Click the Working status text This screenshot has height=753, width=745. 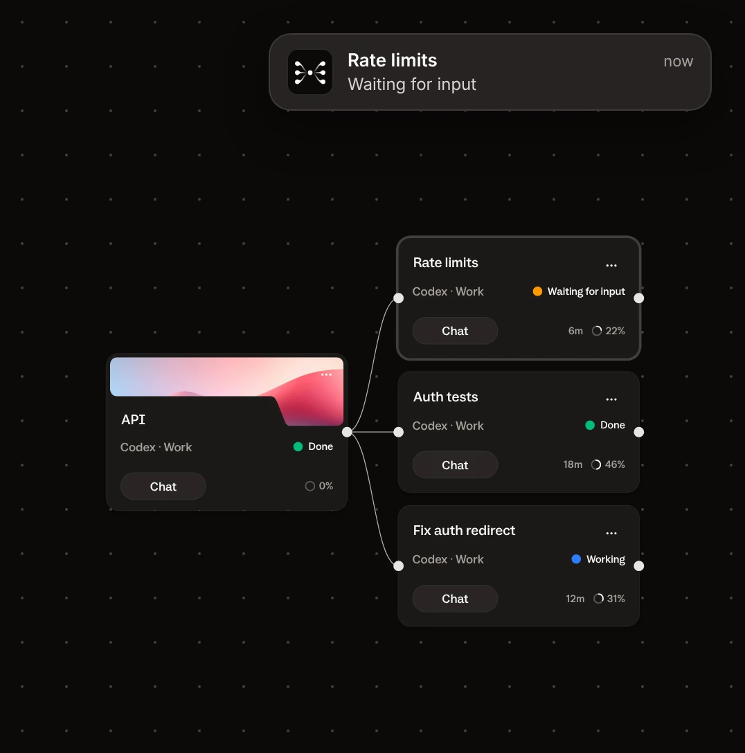click(606, 559)
